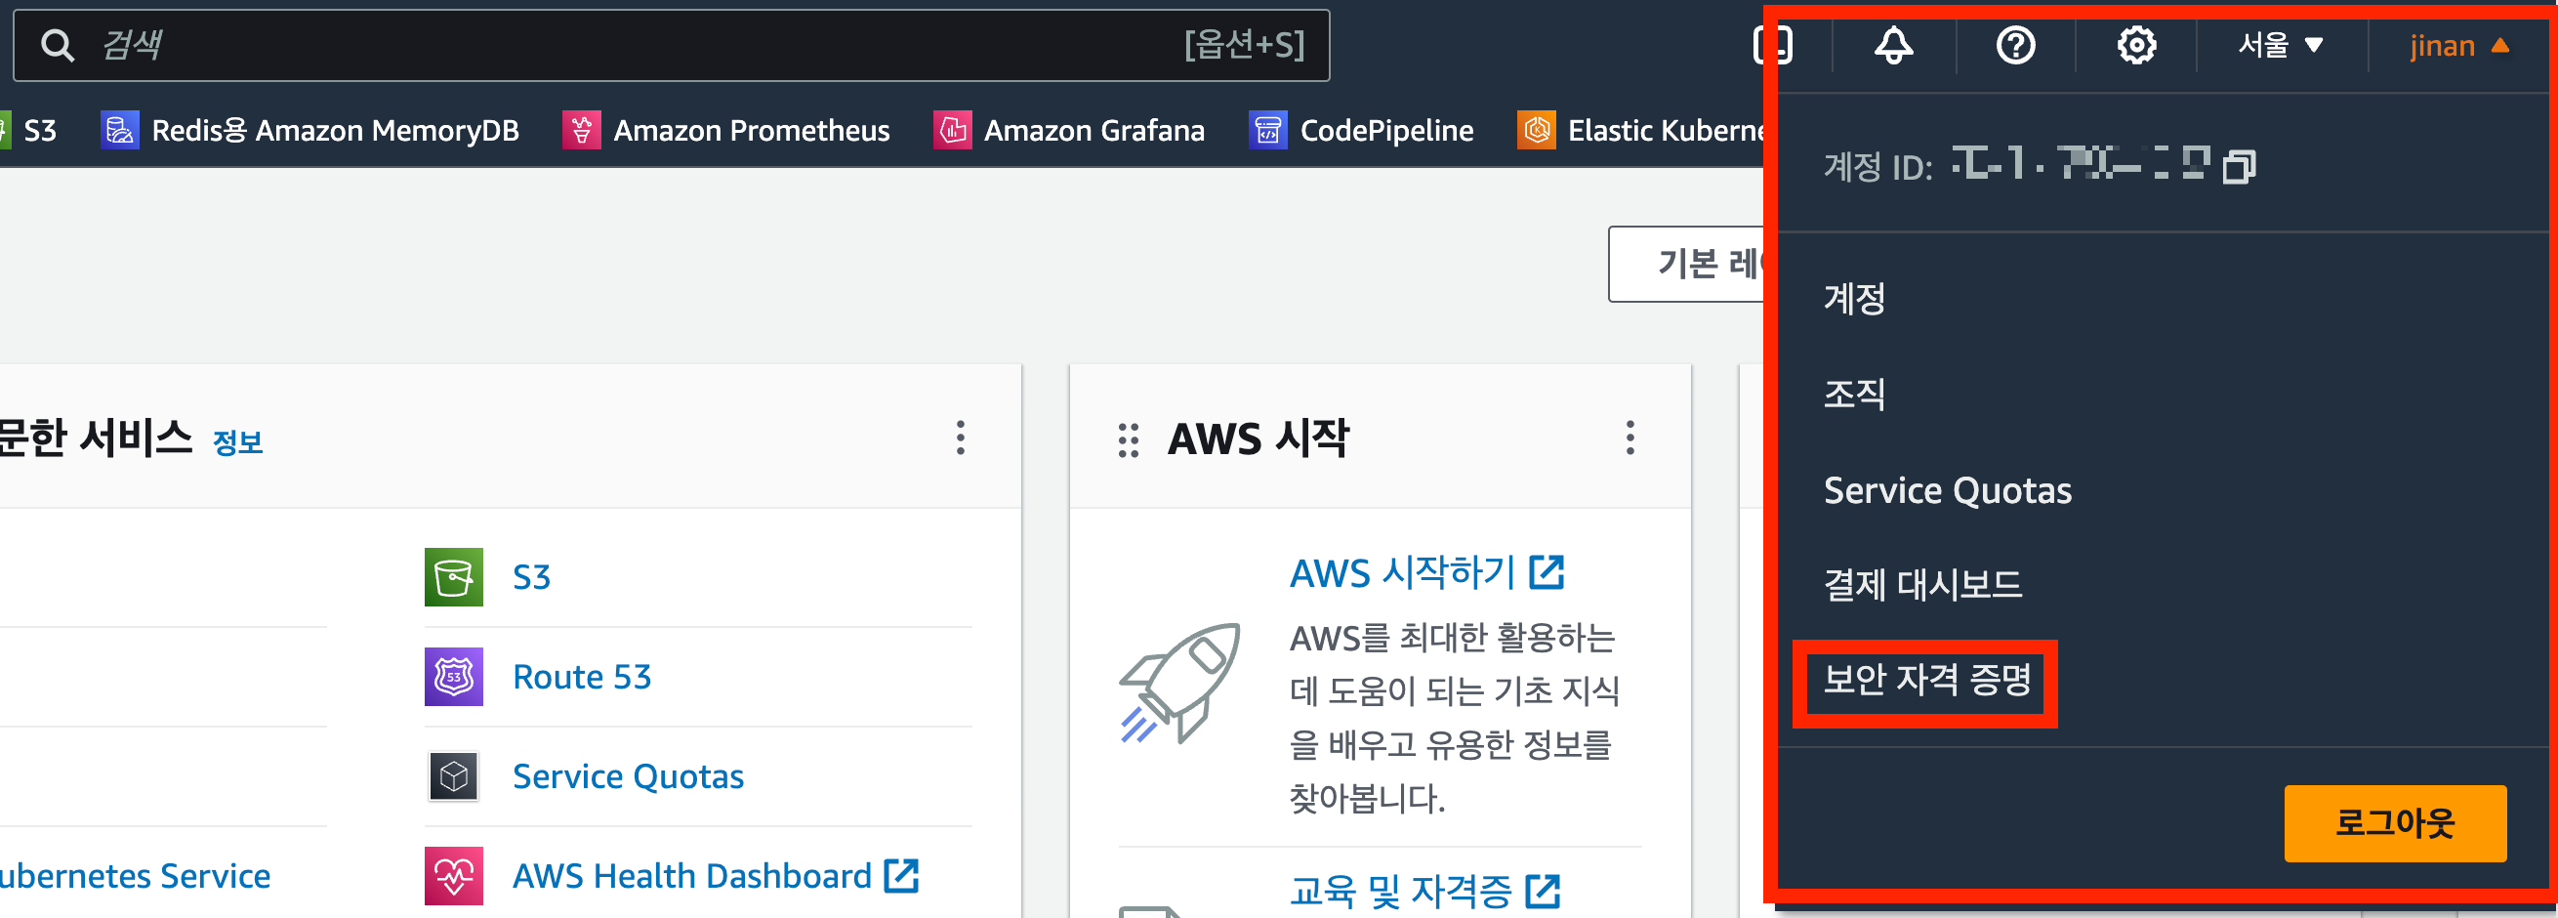This screenshot has width=2558, height=918.
Task: Open S3 from recently visited services
Action: (x=531, y=577)
